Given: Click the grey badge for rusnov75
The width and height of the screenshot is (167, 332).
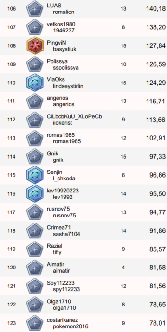Looking at the screenshot, I should pyautogui.click(x=35, y=212).
